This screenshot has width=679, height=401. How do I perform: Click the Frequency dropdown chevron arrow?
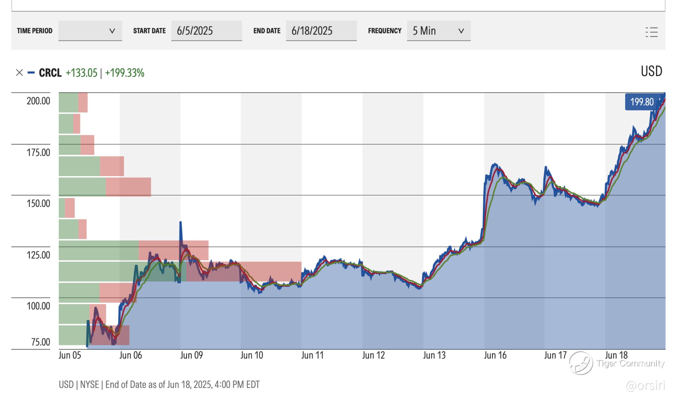[x=461, y=31]
